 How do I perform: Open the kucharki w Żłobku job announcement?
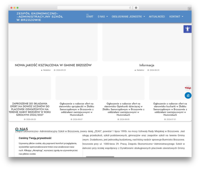[x=170, y=109]
